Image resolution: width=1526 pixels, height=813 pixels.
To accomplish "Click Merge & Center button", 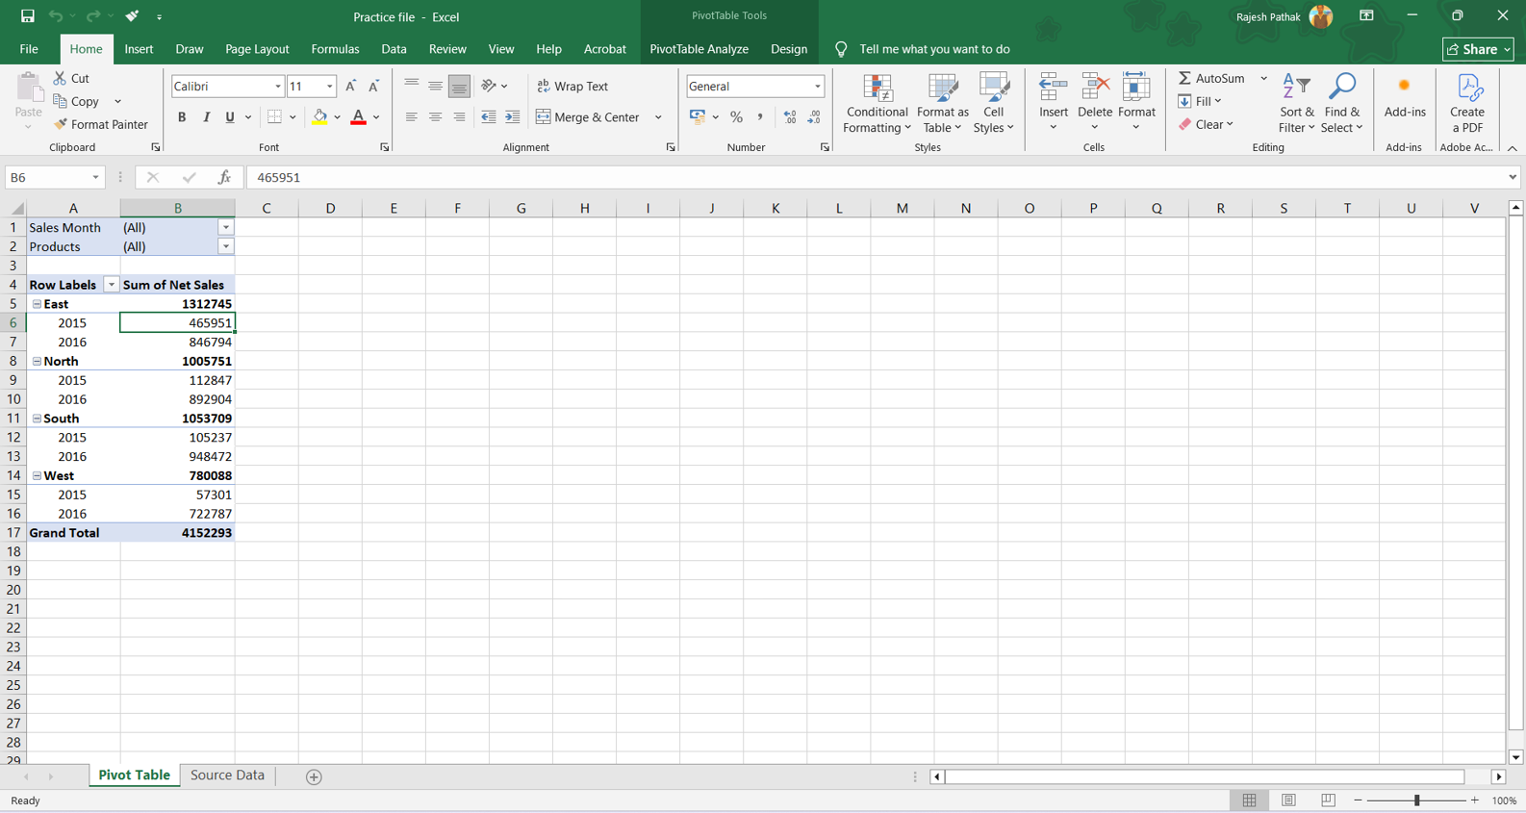I will (588, 117).
